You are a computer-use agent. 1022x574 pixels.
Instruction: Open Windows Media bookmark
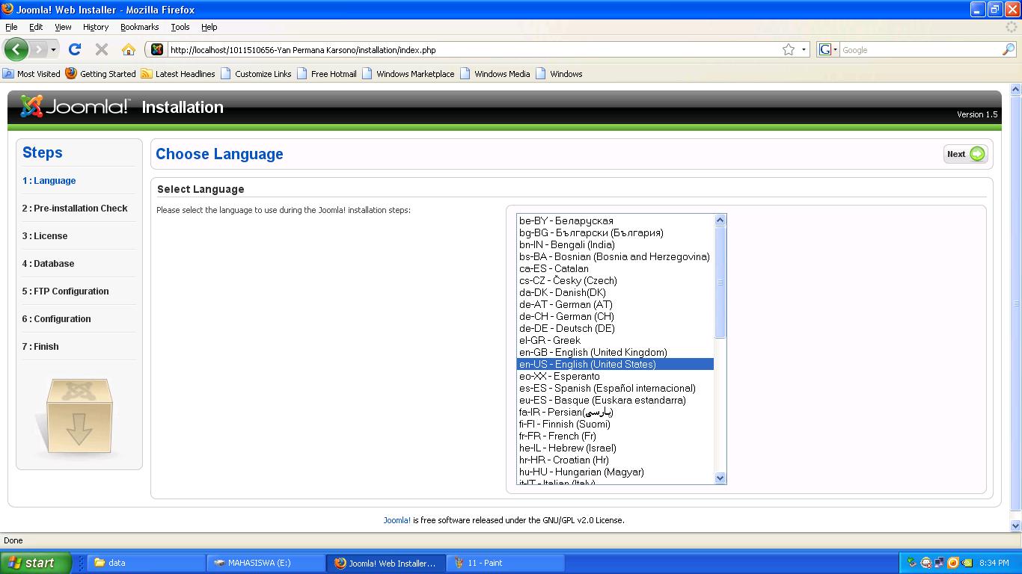tap(495, 74)
